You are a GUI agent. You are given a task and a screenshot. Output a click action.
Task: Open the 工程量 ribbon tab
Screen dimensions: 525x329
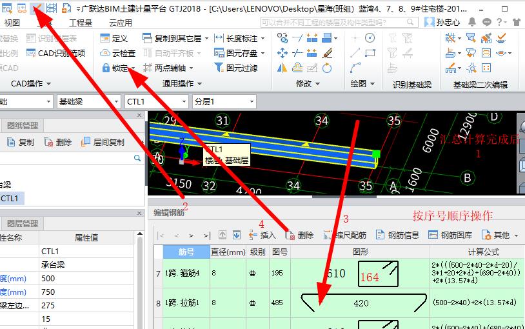[x=81, y=23]
